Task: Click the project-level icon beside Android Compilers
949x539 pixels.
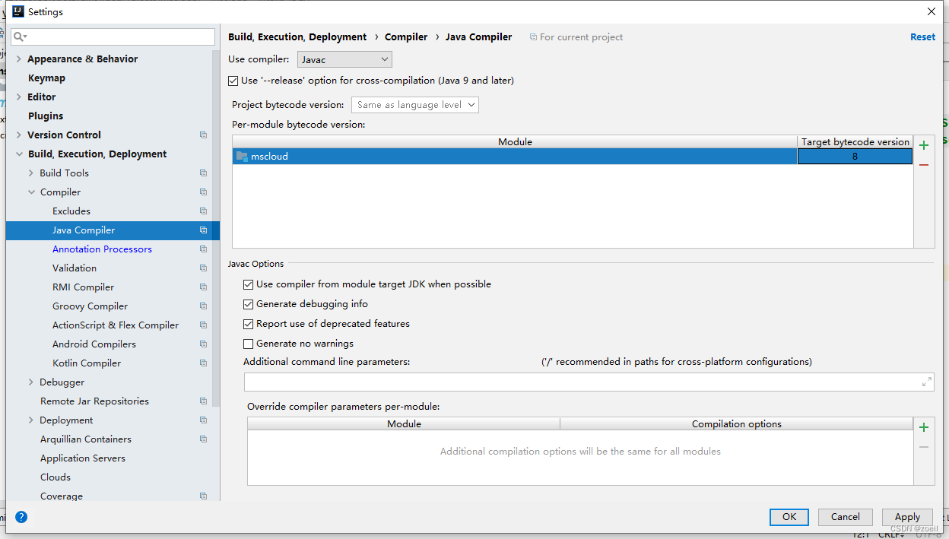Action: point(203,344)
